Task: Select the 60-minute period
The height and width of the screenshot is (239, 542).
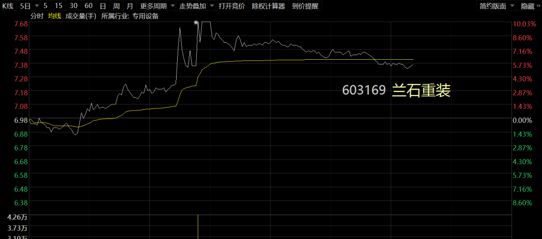Action: [x=88, y=6]
